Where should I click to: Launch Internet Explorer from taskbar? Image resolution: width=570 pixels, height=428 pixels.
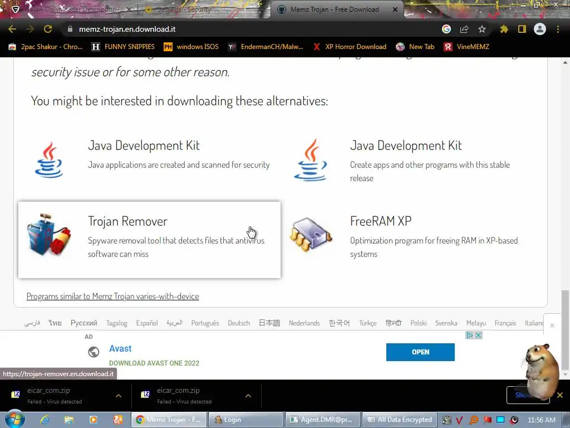click(45, 420)
